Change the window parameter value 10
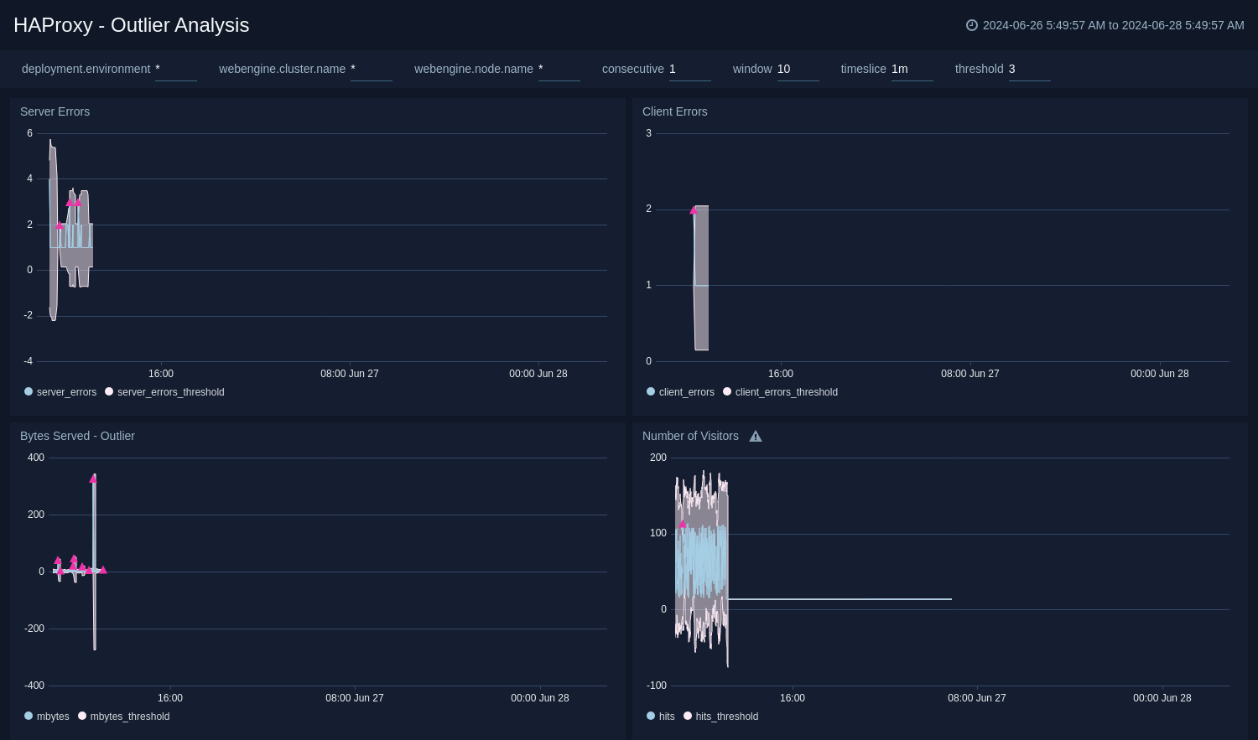 [x=798, y=70]
